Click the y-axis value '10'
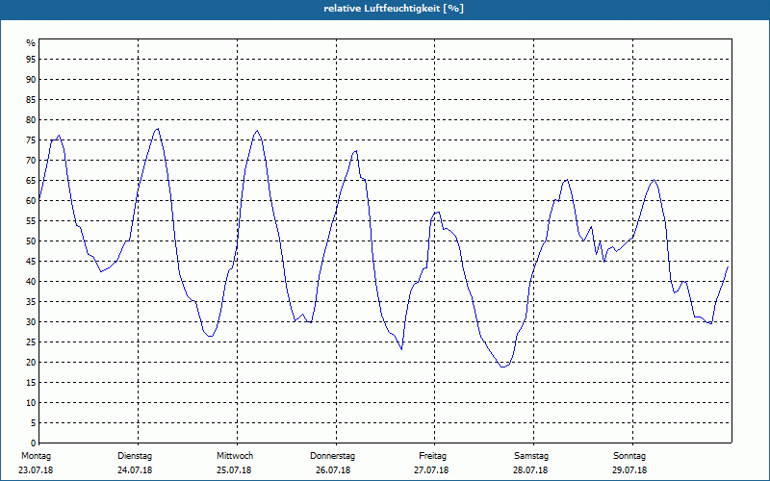 click(x=31, y=403)
